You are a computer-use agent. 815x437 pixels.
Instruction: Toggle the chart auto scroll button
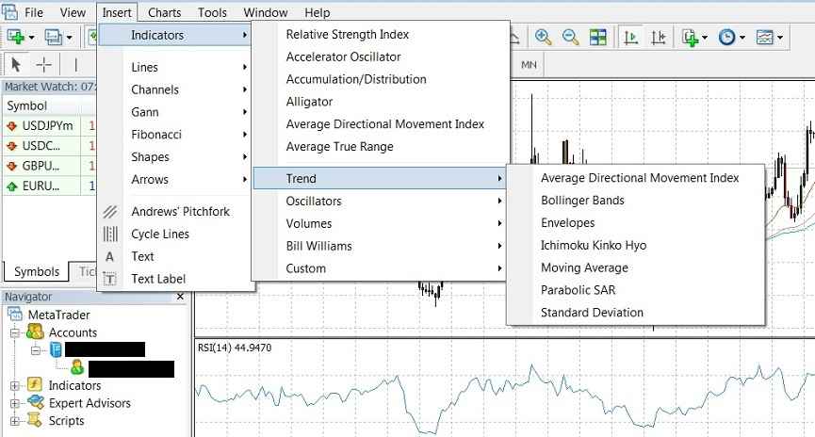point(631,38)
